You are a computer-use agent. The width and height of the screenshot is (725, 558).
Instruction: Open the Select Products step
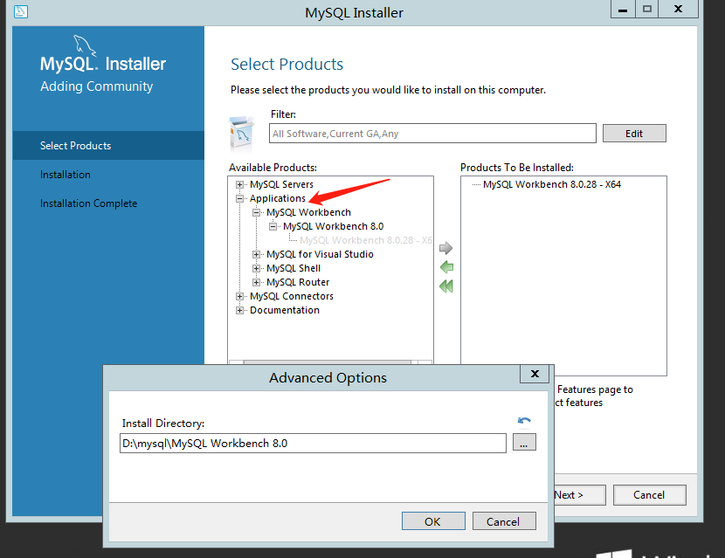(108, 146)
